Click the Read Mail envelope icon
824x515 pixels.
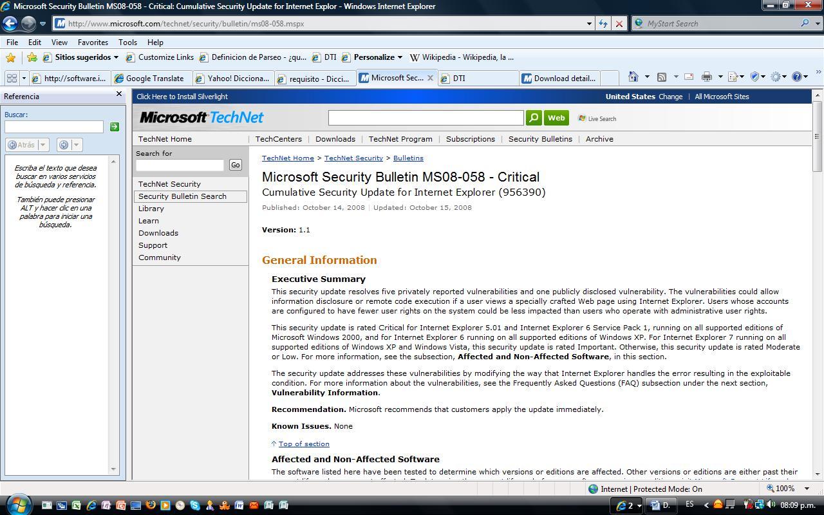pos(689,77)
